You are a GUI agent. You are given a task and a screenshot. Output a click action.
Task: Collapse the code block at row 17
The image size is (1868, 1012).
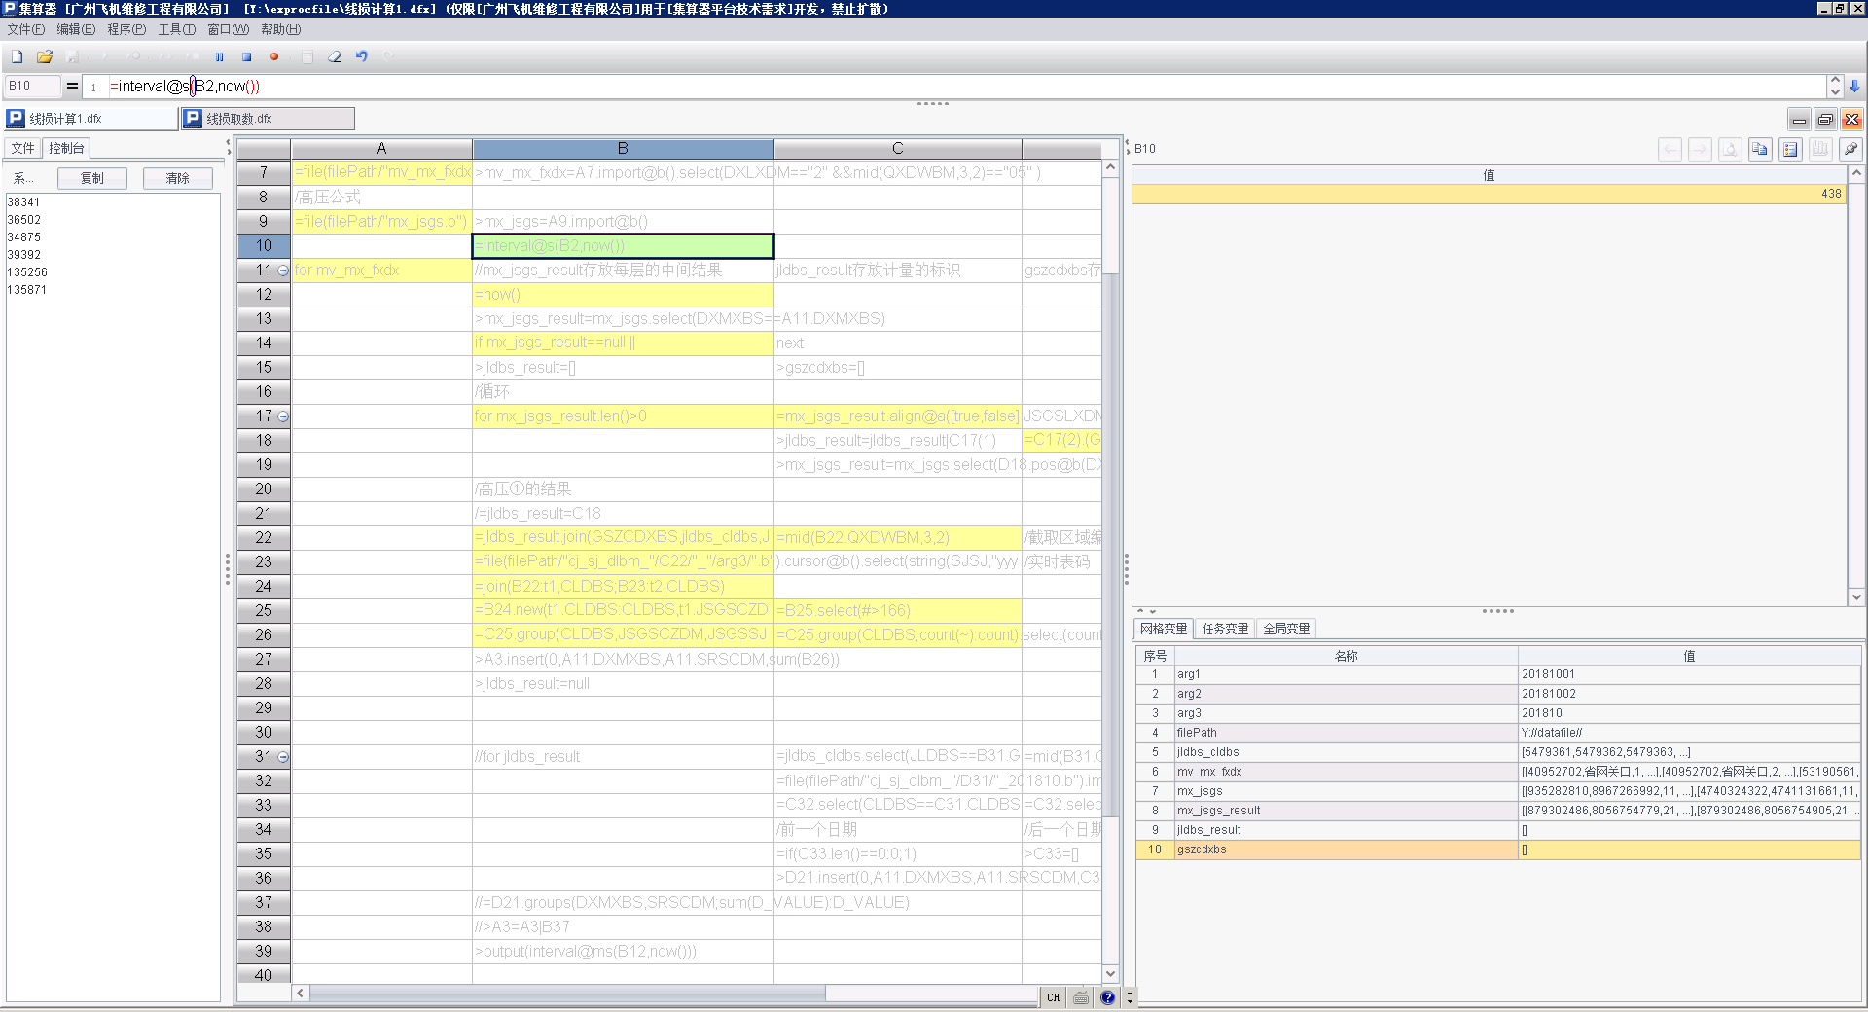point(283,416)
